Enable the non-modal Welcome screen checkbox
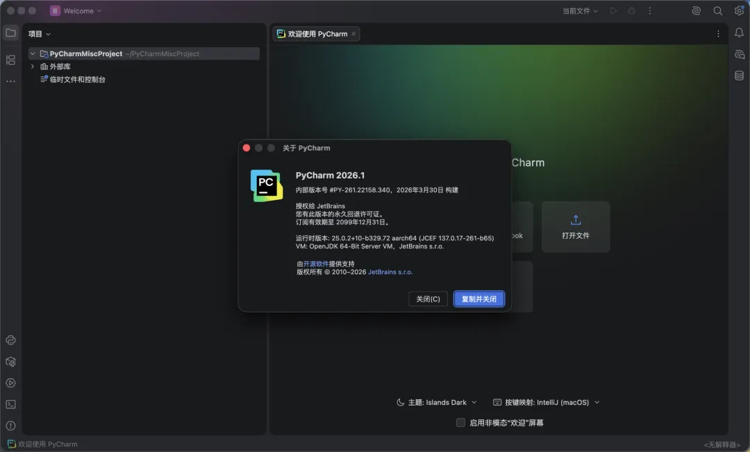 460,422
